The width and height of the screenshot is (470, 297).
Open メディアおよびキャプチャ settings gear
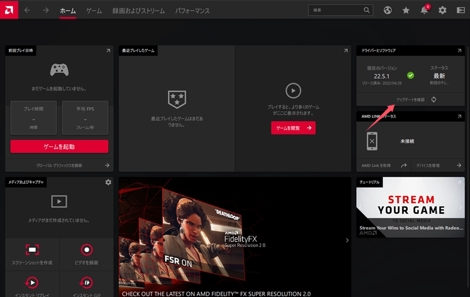click(x=108, y=182)
